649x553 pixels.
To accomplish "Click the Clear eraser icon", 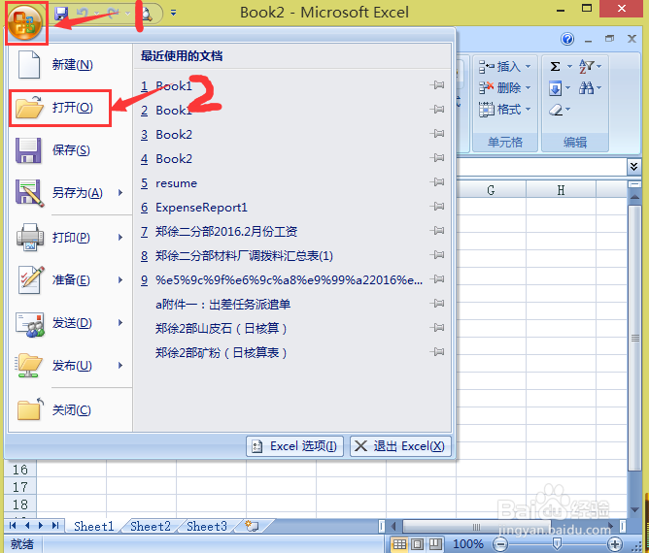I will click(x=556, y=110).
